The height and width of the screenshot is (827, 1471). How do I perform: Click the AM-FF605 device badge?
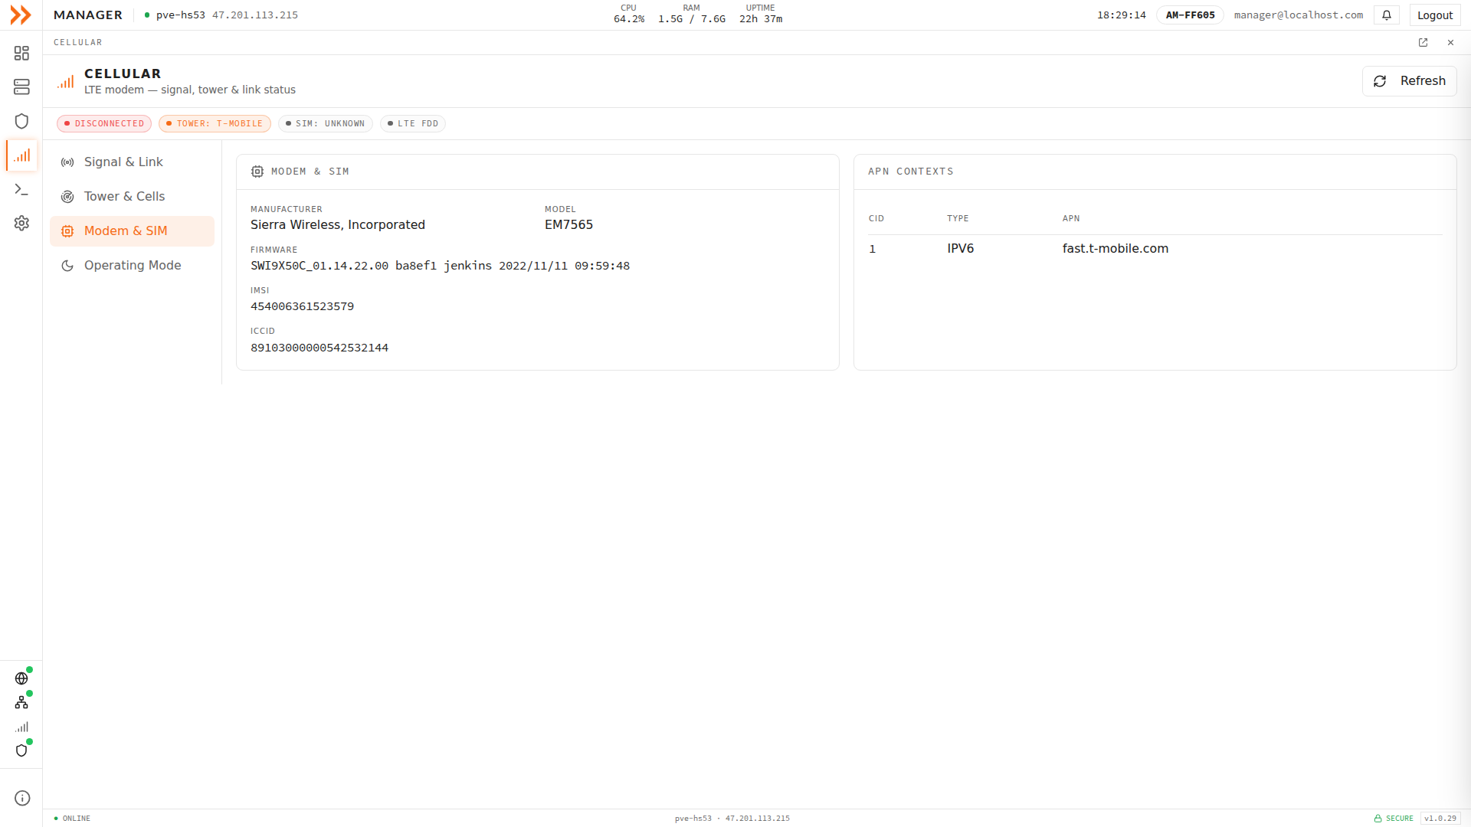[1190, 15]
